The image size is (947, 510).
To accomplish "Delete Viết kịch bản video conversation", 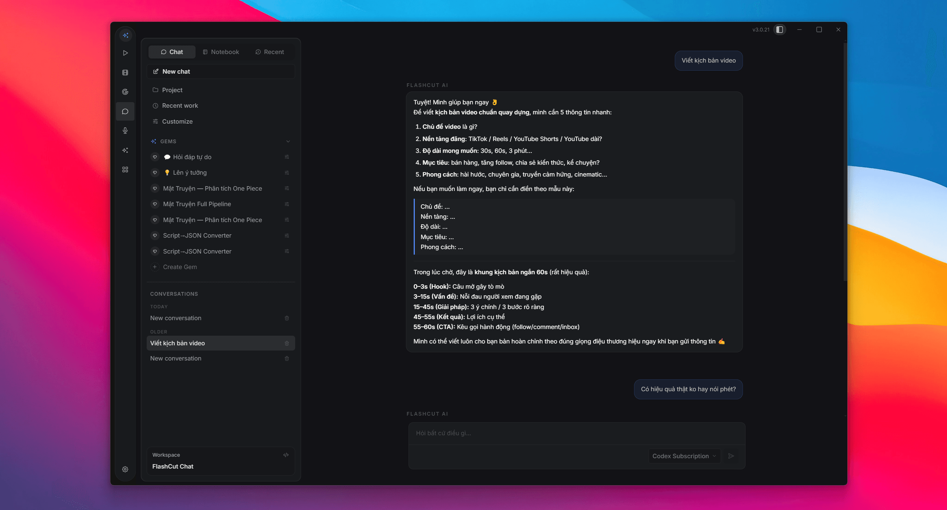I will [287, 343].
